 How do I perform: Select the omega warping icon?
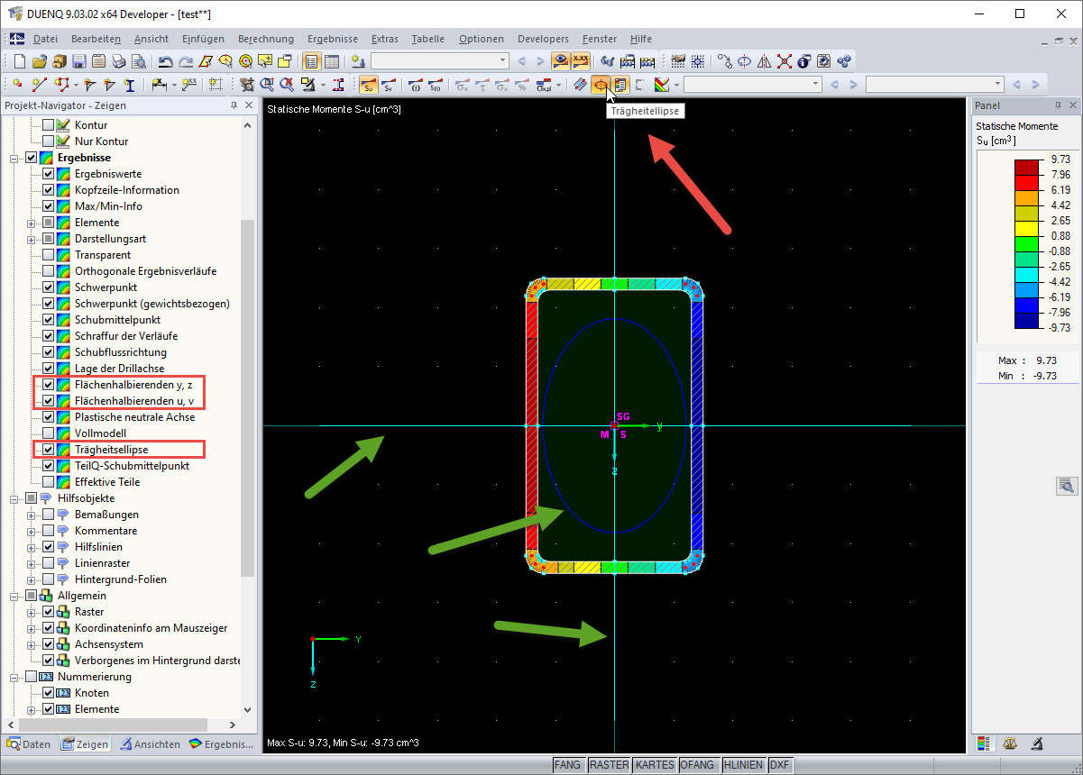coord(415,85)
